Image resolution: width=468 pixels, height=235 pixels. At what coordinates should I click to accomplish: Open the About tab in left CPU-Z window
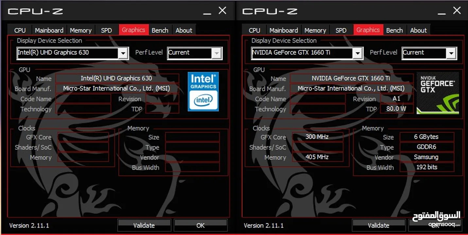click(x=184, y=30)
